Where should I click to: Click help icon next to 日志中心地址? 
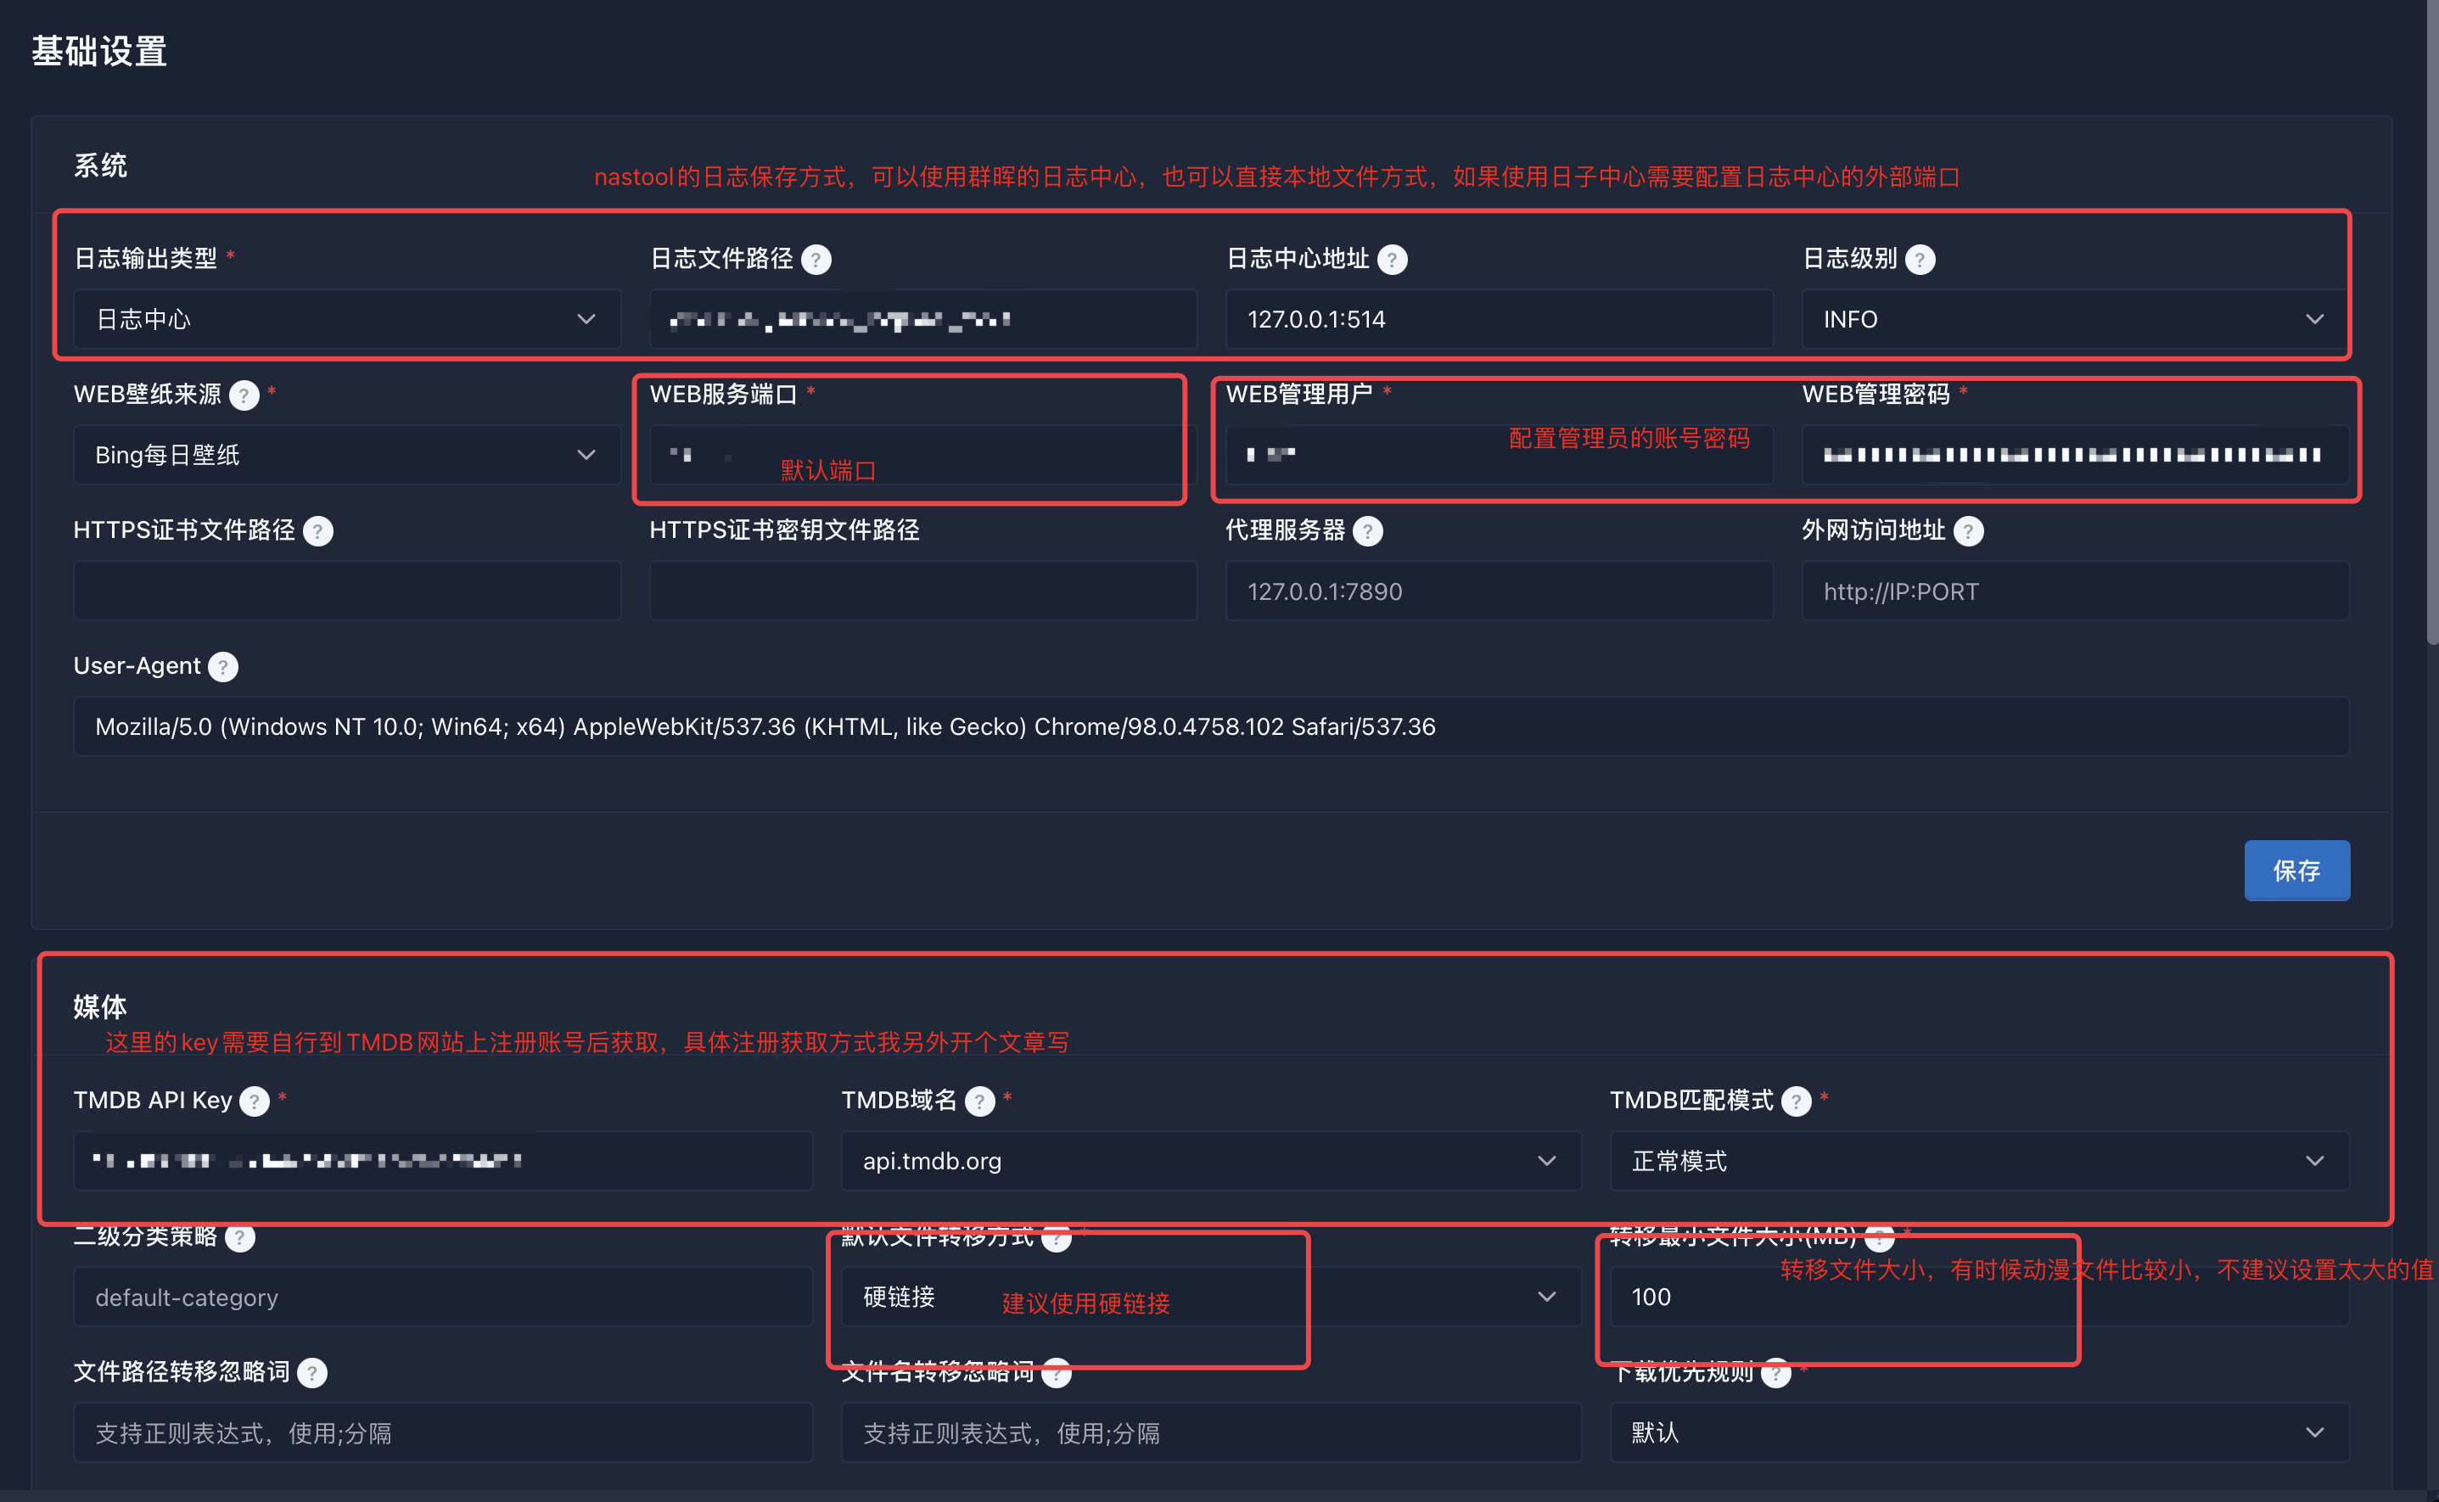click(1392, 260)
